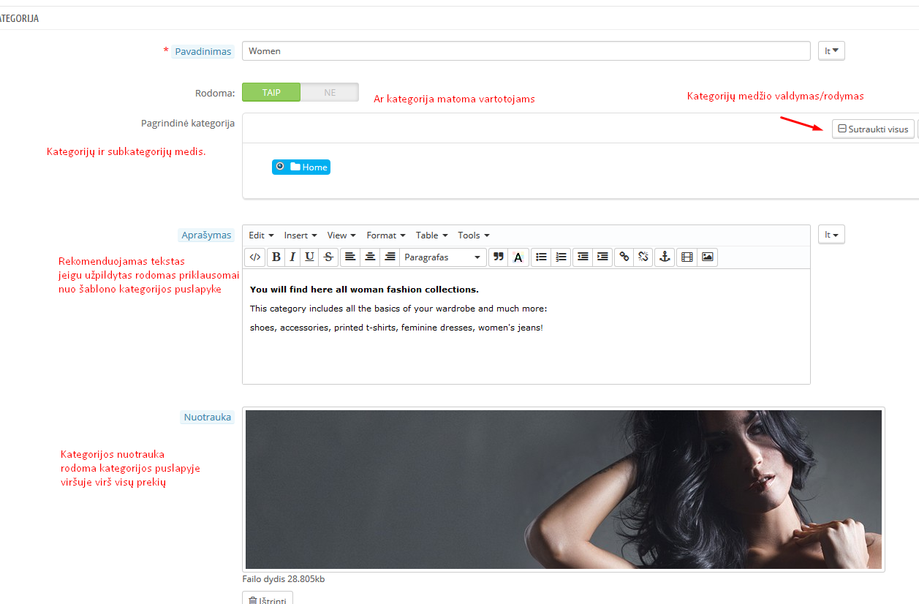Click the Pavadinimas name input field
The height and width of the screenshot is (604, 919).
click(x=526, y=50)
